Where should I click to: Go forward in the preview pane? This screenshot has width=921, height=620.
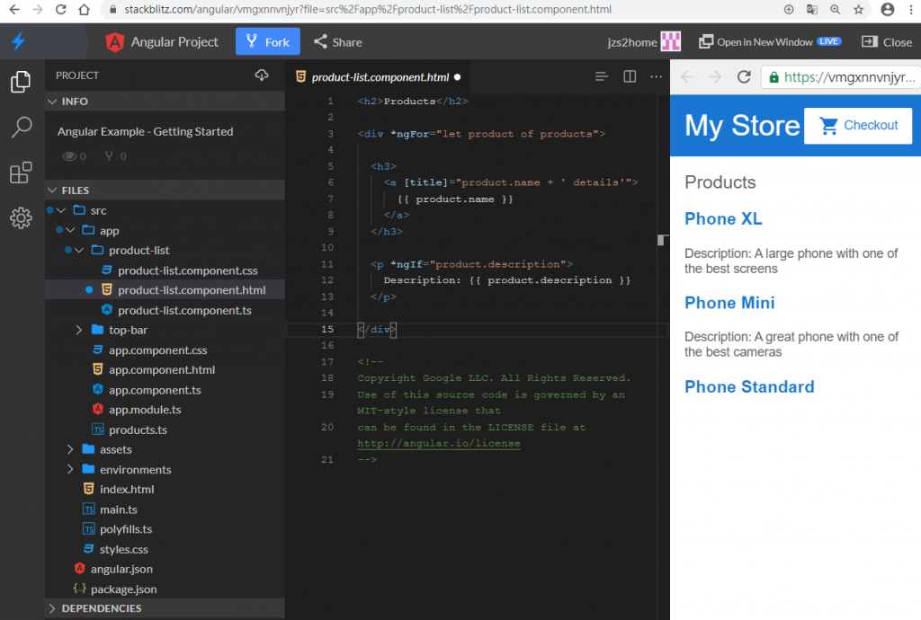(715, 77)
